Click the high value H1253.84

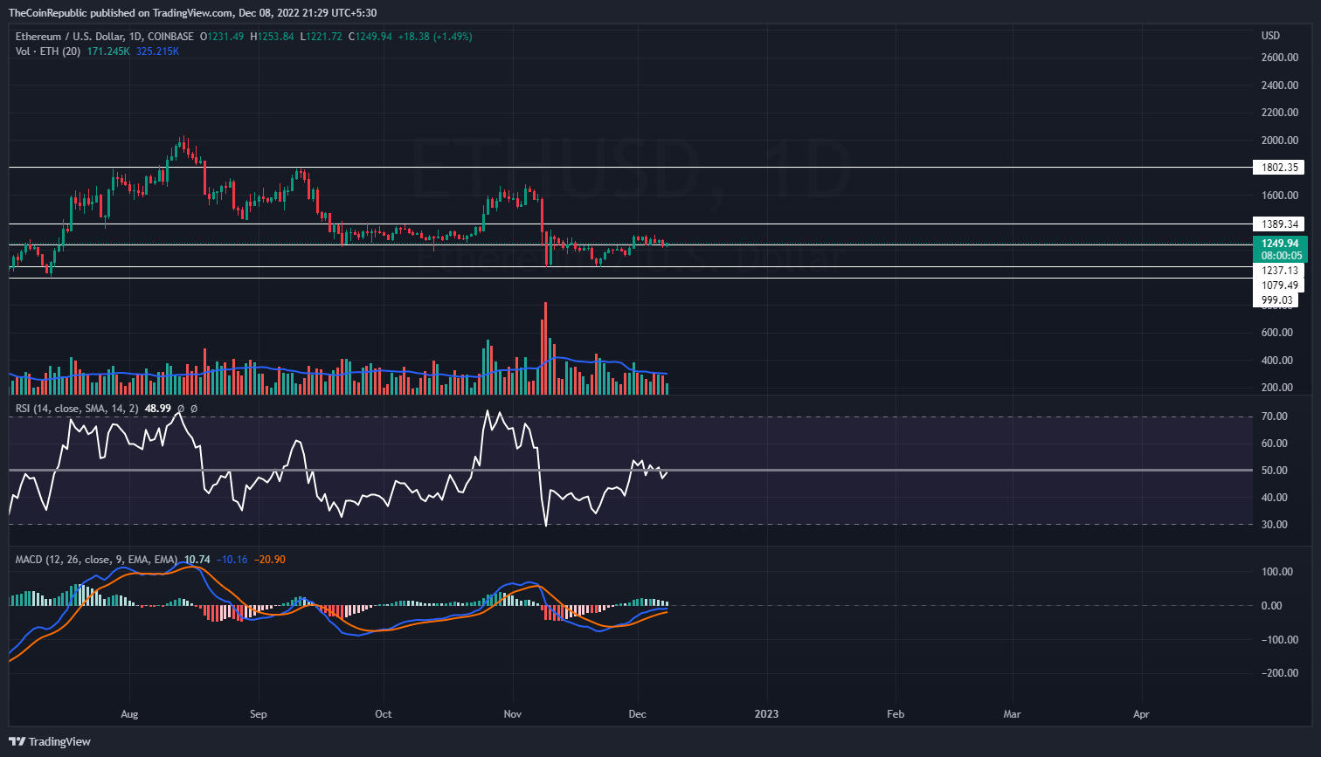272,37
